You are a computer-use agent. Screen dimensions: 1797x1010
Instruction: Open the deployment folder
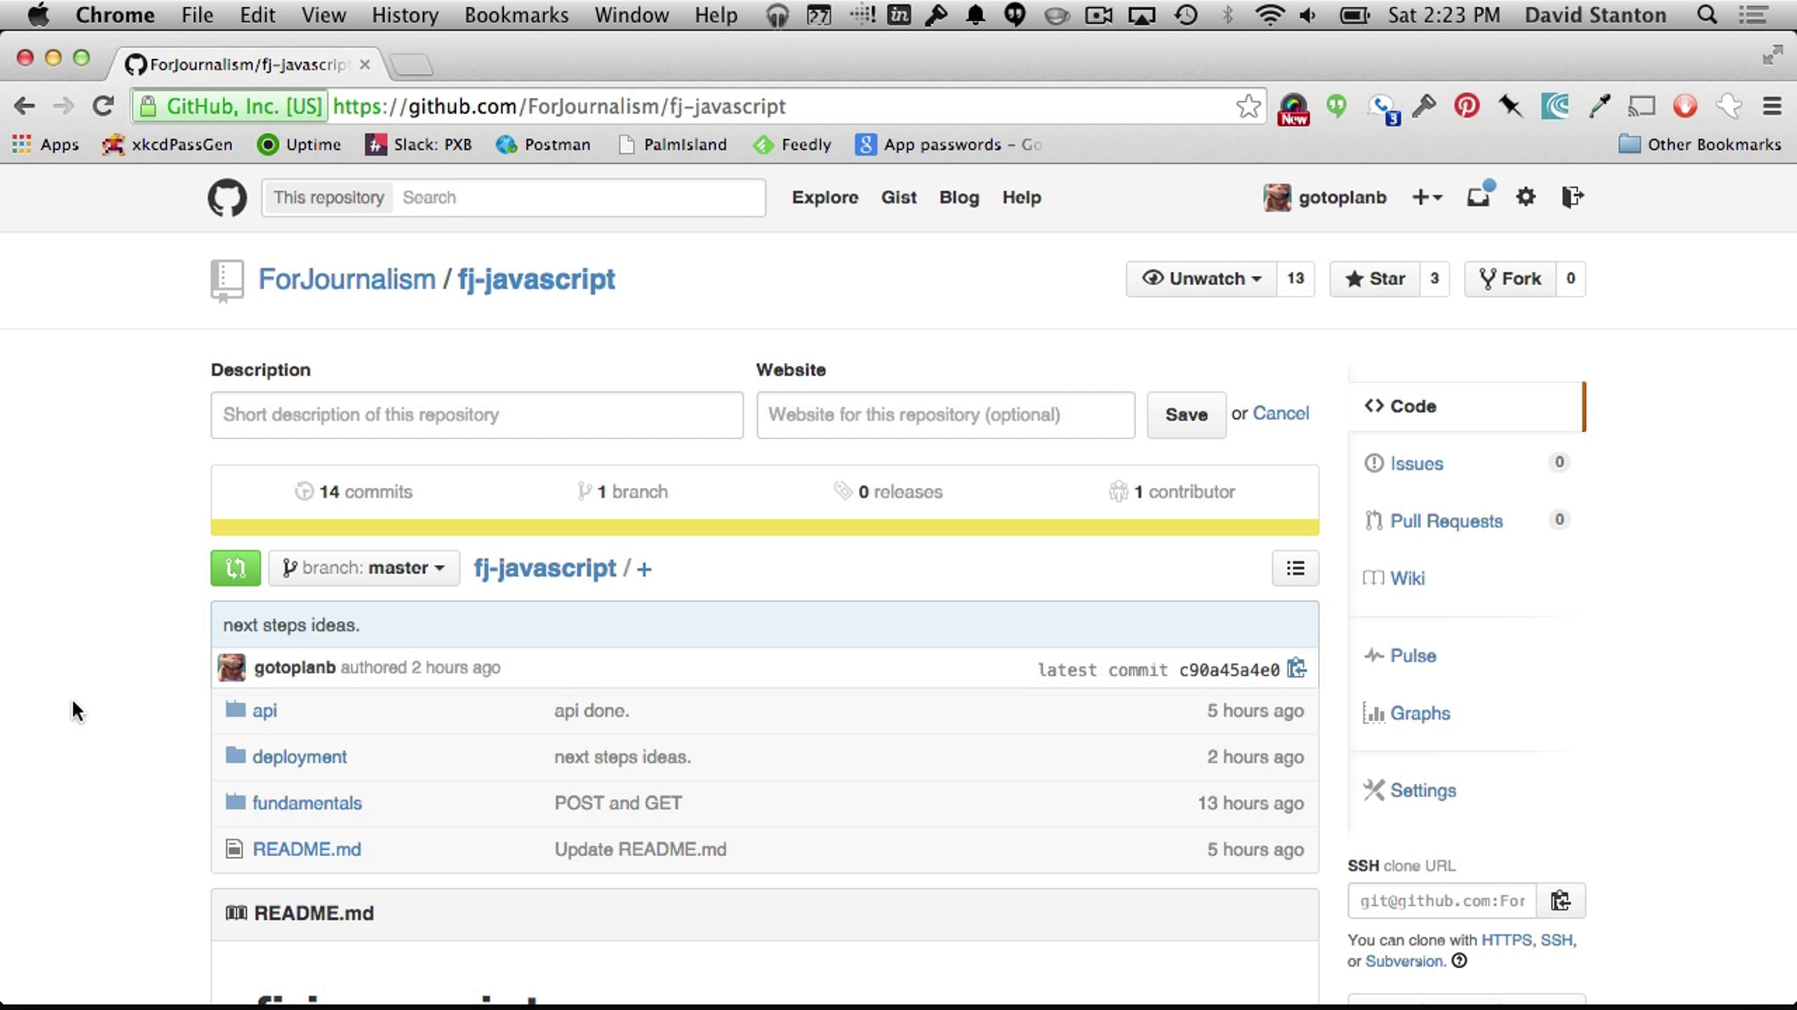coord(299,756)
